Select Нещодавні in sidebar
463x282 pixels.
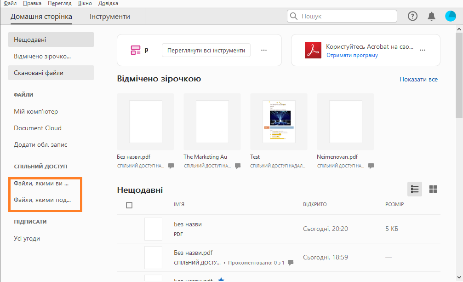pyautogui.click(x=51, y=40)
